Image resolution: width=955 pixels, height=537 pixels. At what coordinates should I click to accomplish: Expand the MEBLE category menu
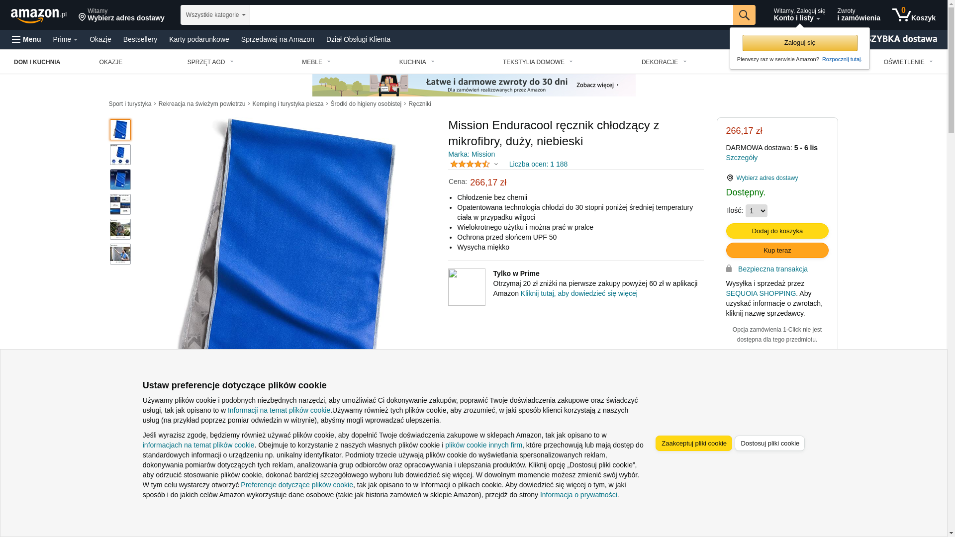point(316,62)
